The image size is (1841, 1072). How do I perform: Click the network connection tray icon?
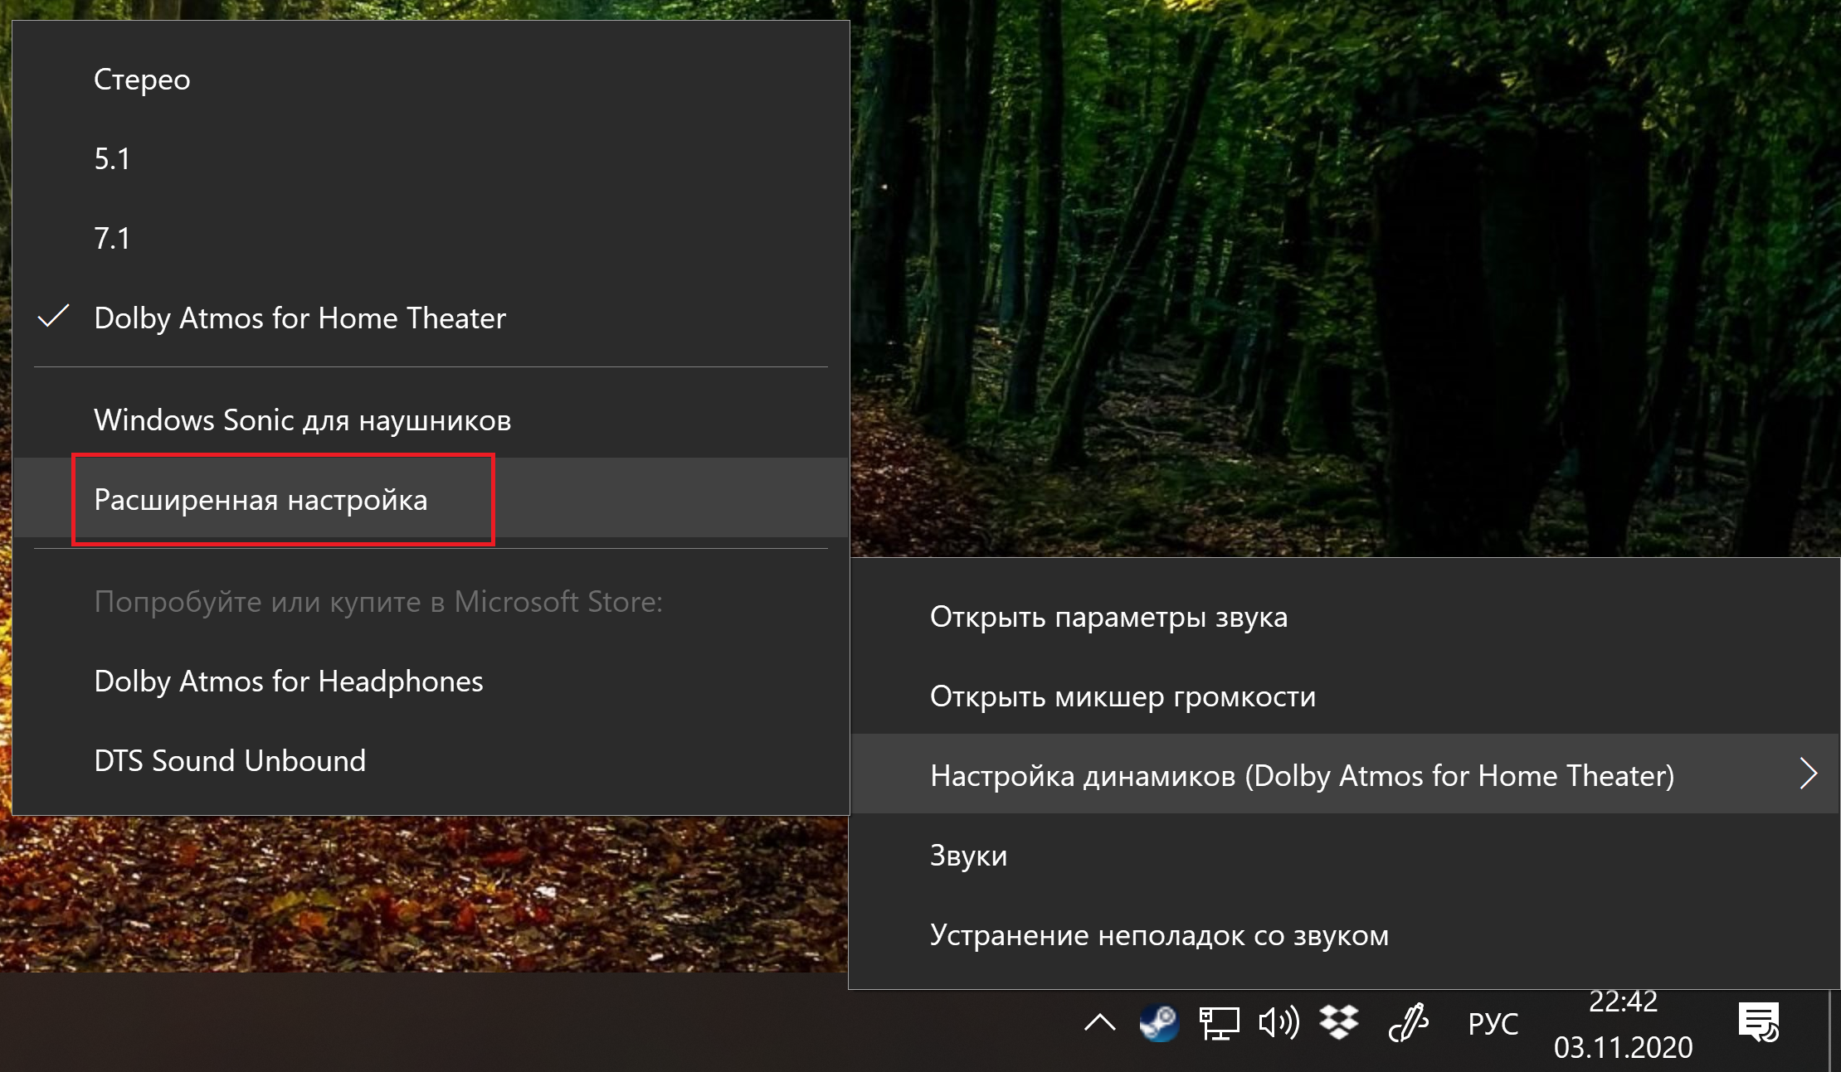[x=1219, y=1023]
